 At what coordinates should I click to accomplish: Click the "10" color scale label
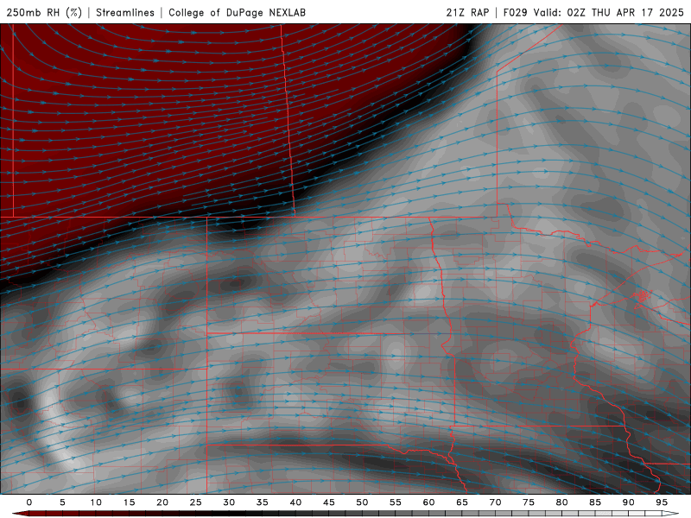pos(96,502)
